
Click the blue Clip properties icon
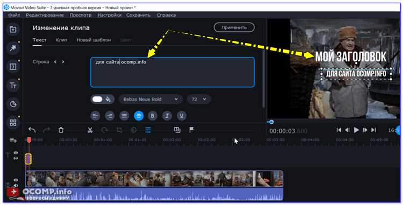148,130
